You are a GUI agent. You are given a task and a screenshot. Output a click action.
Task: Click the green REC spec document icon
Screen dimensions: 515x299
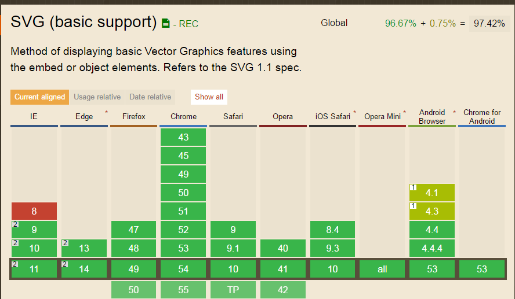pos(166,24)
